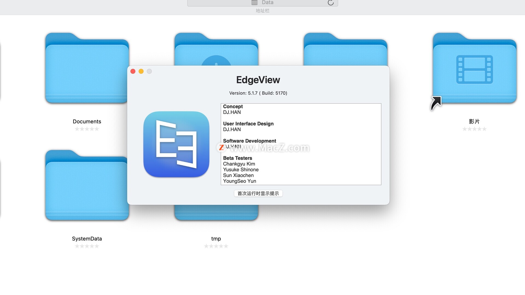The height and width of the screenshot is (295, 525).
Task: Minimize the EdgeView About window
Action: [141, 71]
